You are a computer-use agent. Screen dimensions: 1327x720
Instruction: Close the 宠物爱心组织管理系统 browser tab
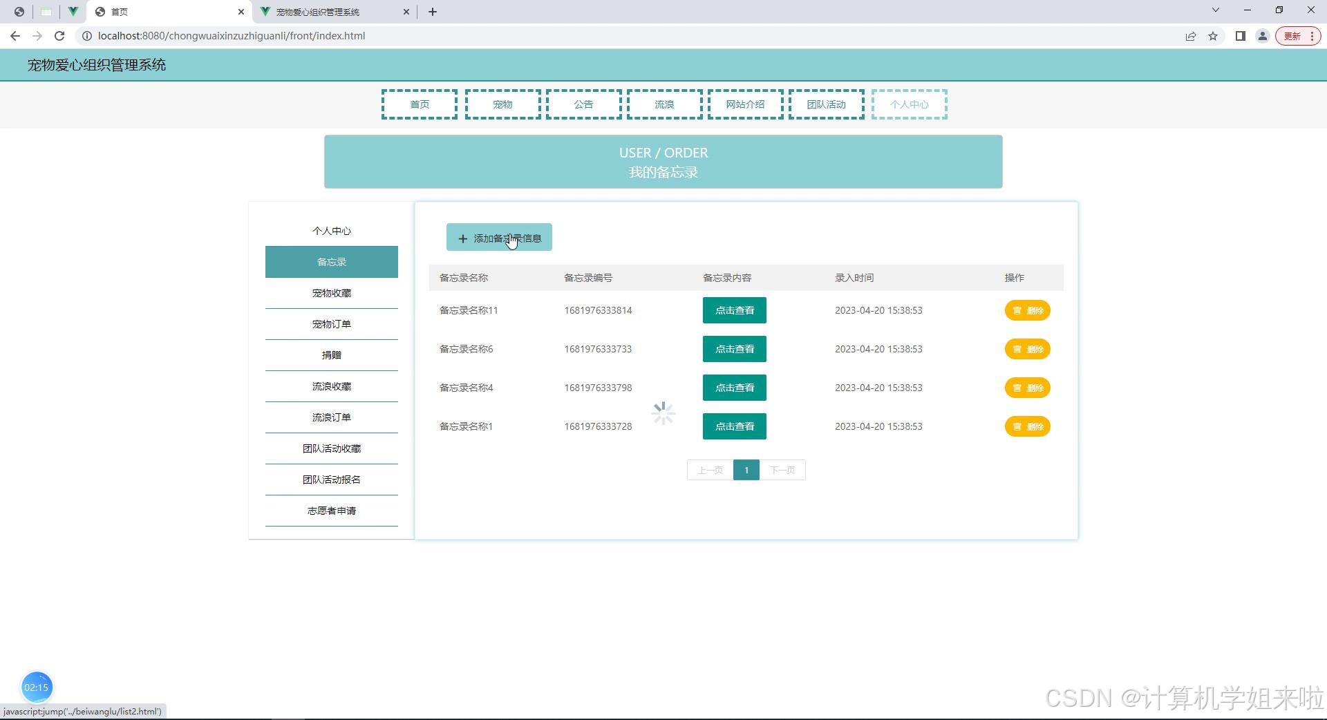(x=406, y=12)
